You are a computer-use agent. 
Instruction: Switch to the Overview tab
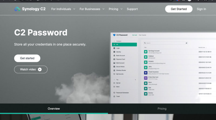pos(54,109)
